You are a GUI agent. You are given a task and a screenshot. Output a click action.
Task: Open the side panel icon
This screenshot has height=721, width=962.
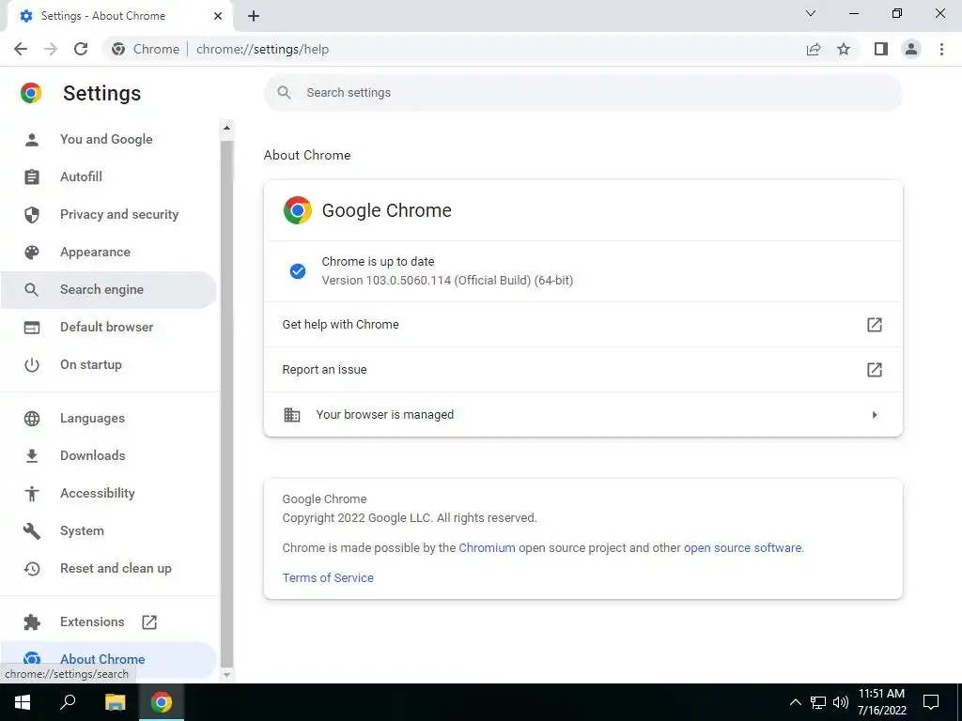(x=881, y=49)
